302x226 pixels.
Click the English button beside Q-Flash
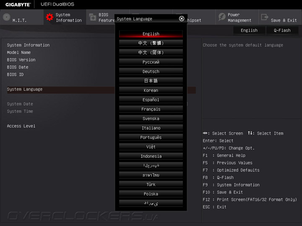click(249, 31)
